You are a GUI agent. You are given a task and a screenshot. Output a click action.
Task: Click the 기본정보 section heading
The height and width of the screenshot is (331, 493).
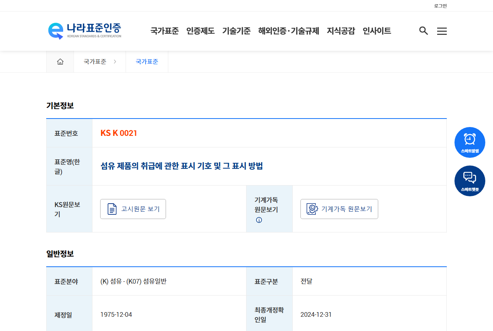[x=60, y=105]
